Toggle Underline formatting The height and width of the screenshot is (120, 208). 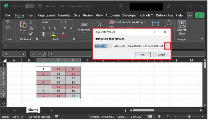[x=55, y=28]
